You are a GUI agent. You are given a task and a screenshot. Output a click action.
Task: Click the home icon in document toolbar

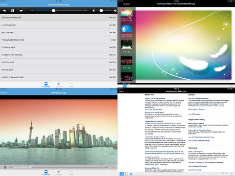point(131,174)
